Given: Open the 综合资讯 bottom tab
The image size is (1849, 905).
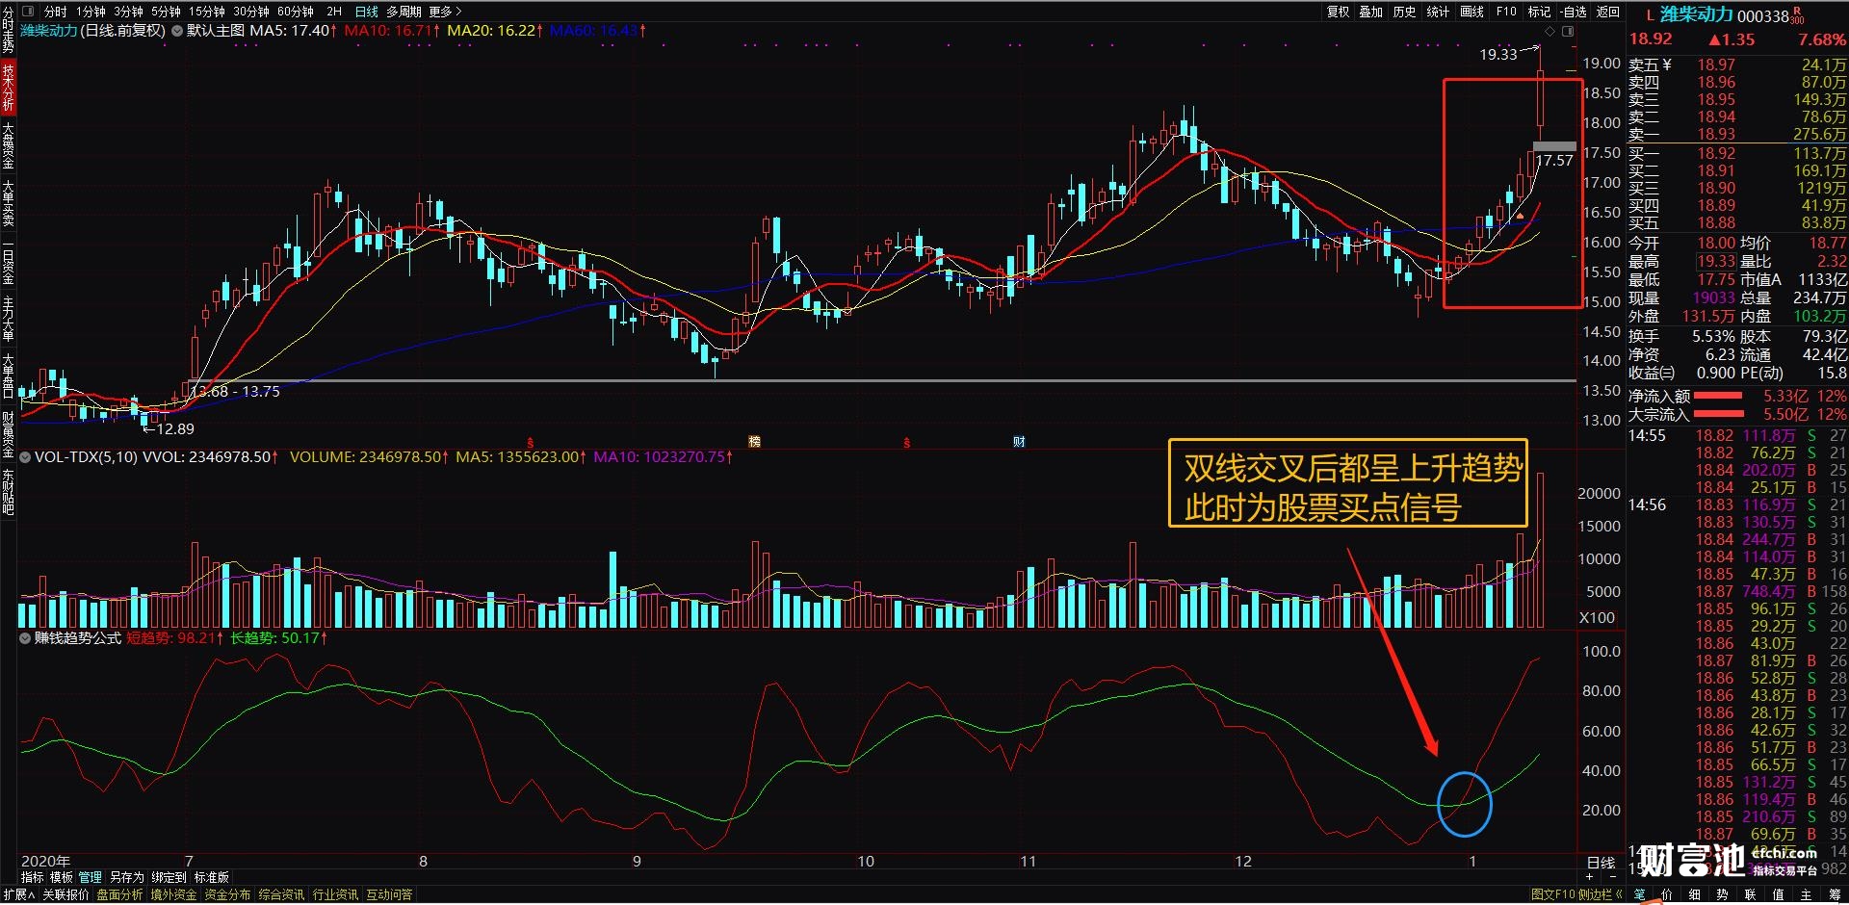Looking at the screenshot, I should click(281, 894).
